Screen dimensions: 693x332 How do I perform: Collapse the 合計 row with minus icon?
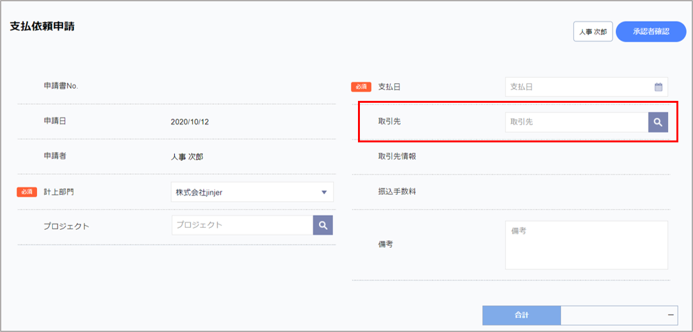[671, 315]
